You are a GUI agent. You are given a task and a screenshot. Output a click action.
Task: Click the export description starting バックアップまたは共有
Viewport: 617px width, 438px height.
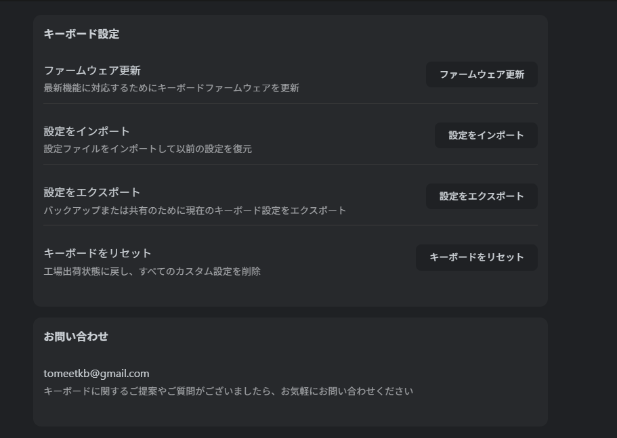tap(195, 211)
